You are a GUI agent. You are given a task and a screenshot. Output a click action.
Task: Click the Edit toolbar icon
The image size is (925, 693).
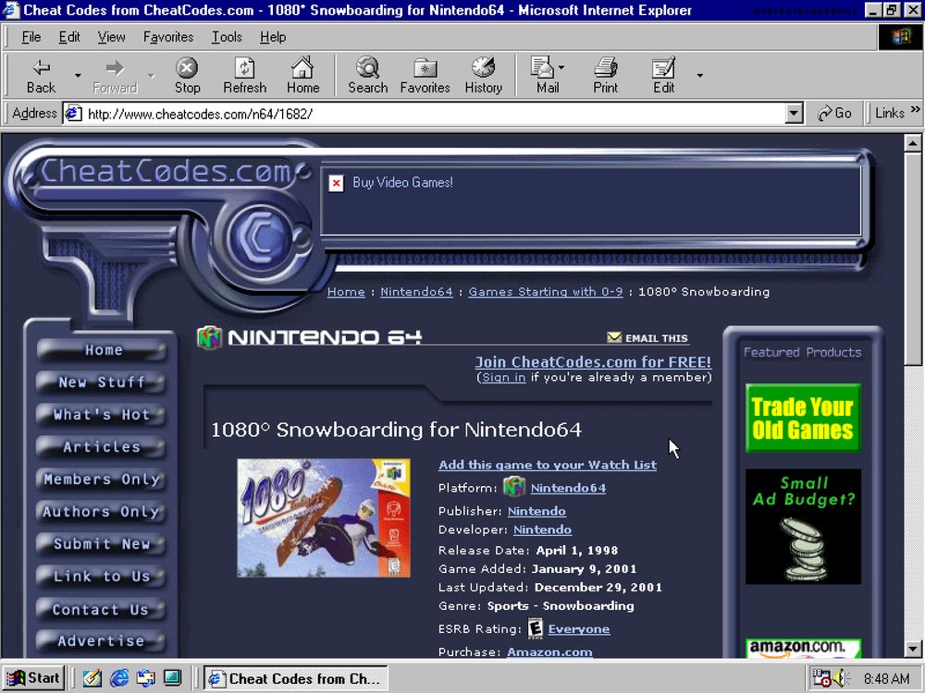tap(663, 76)
